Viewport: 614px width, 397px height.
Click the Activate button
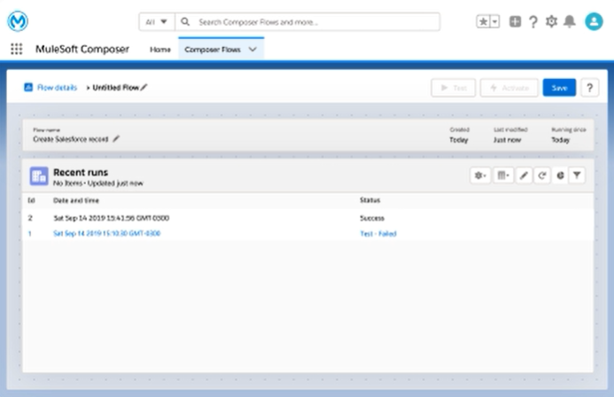pyautogui.click(x=509, y=88)
